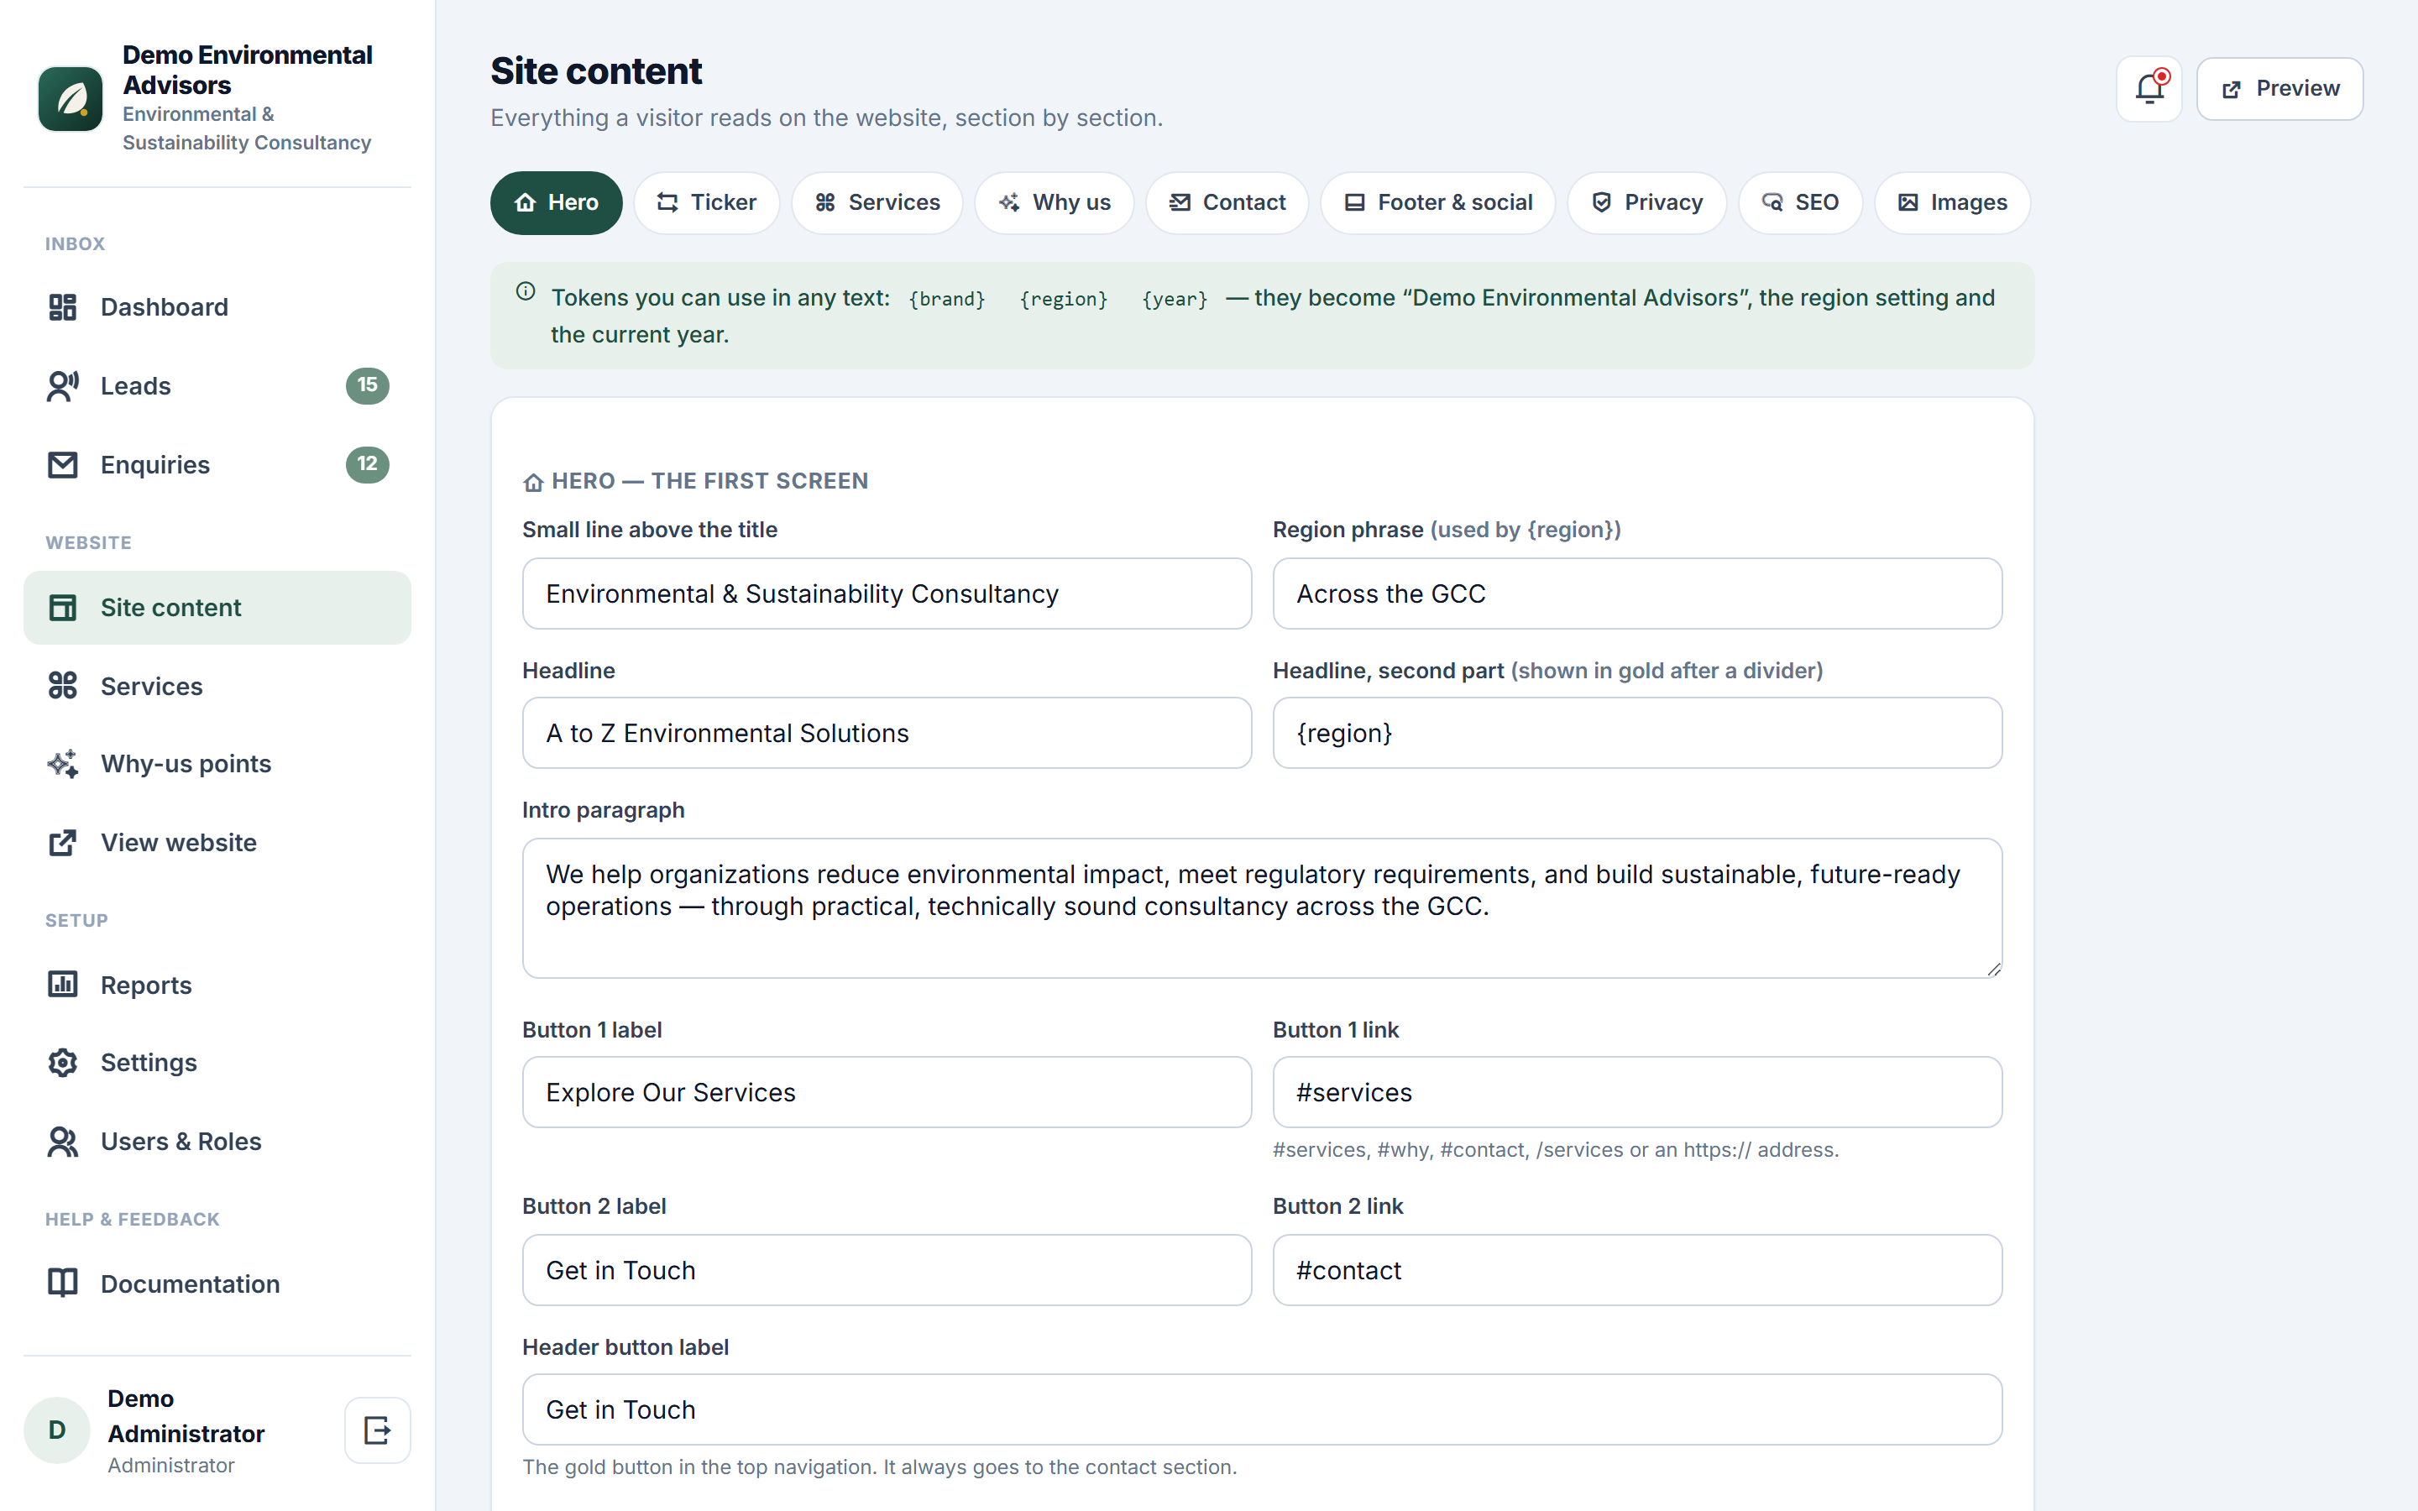Image resolution: width=2418 pixels, height=1511 pixels.
Task: Click the green leaf brand logo
Action: click(70, 99)
